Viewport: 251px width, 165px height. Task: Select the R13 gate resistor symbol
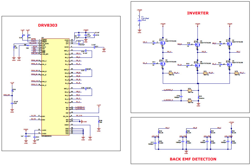[x=188, y=65]
